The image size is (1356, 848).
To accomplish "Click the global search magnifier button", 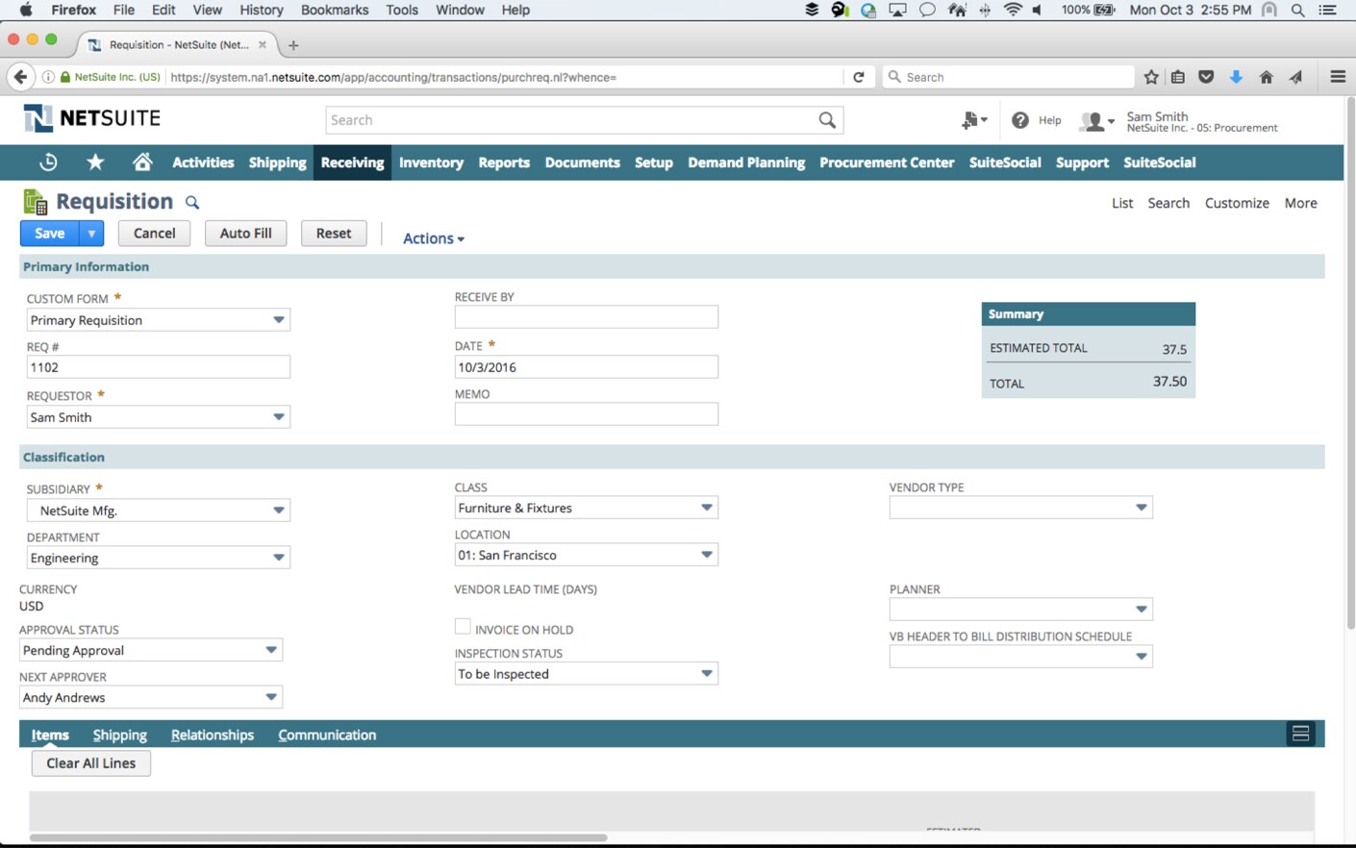I will 827,120.
